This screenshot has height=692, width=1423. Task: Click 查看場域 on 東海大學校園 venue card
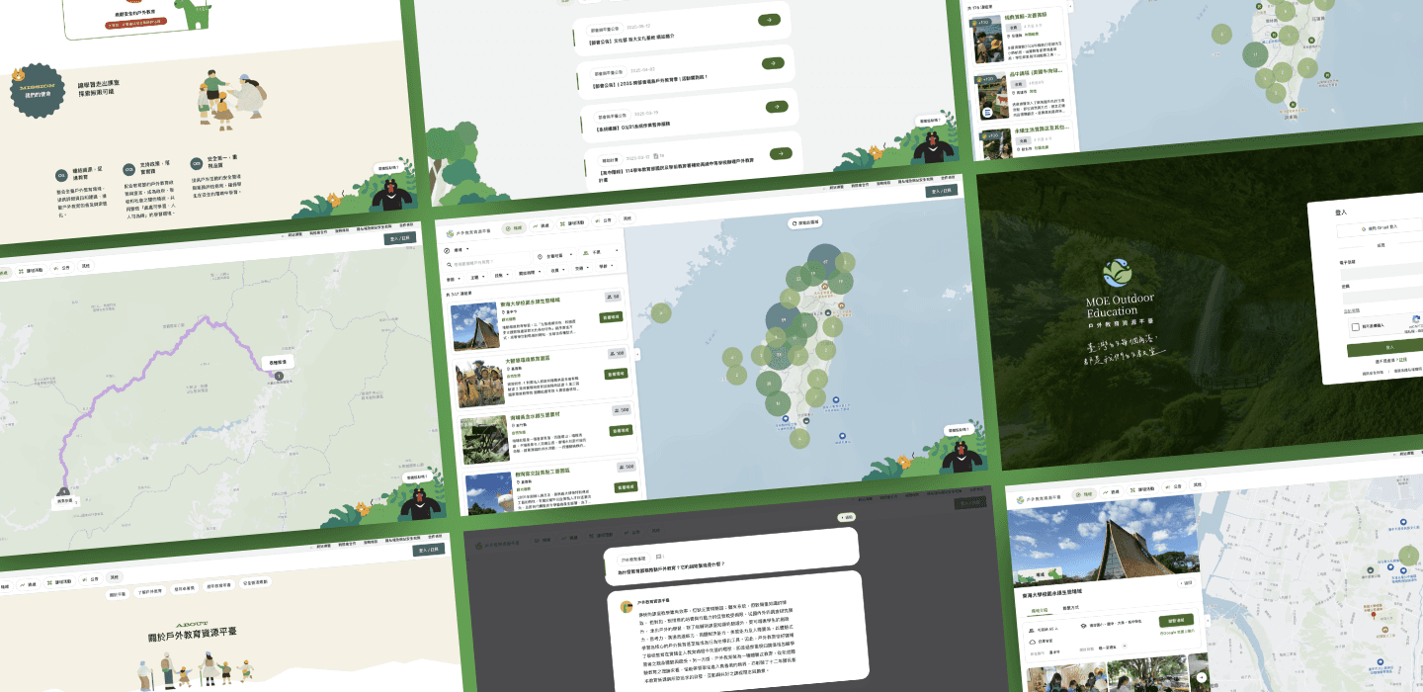[611, 317]
